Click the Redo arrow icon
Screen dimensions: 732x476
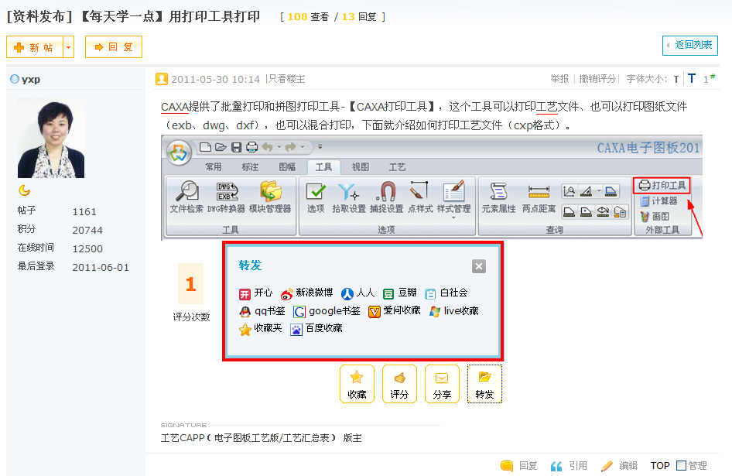point(290,147)
